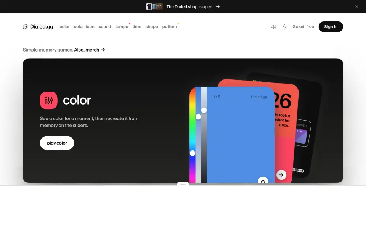Close the top shop banner
Screen dimensions: 366x229
tap(357, 6)
